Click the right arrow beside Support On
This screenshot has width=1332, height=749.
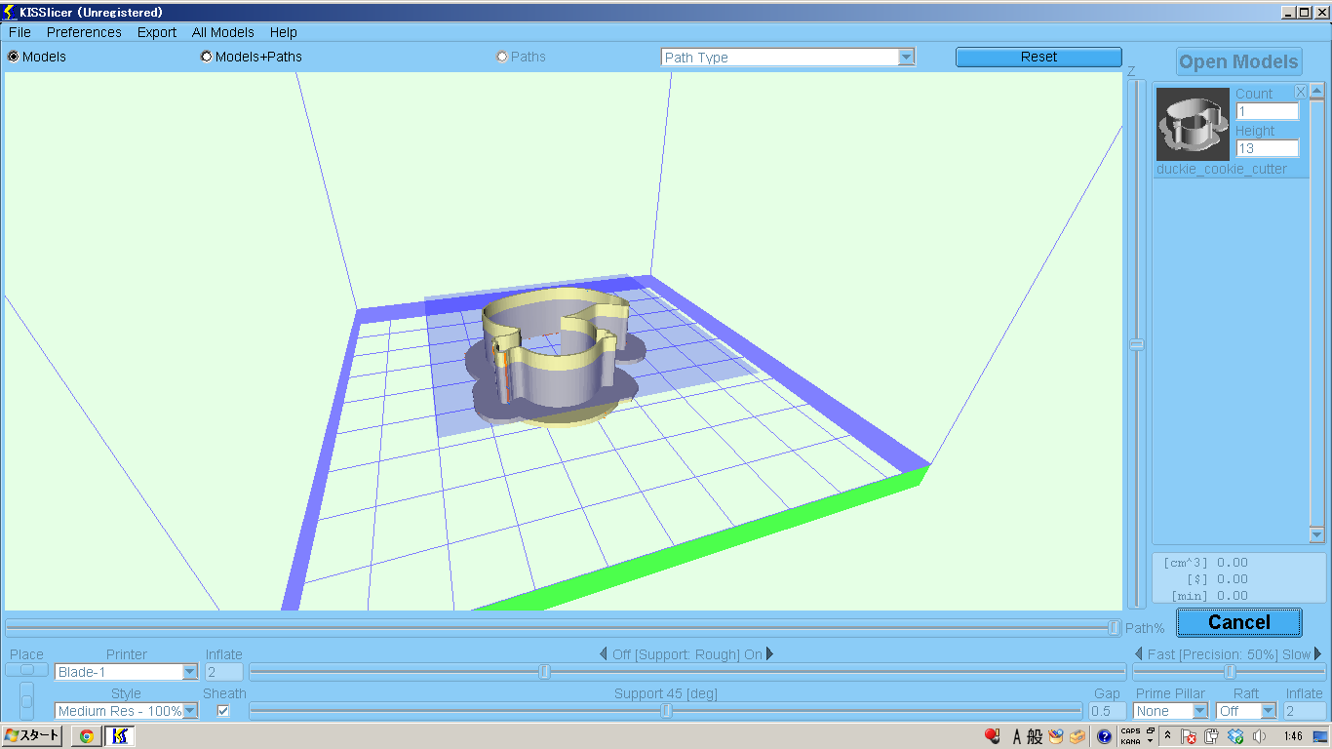point(770,654)
